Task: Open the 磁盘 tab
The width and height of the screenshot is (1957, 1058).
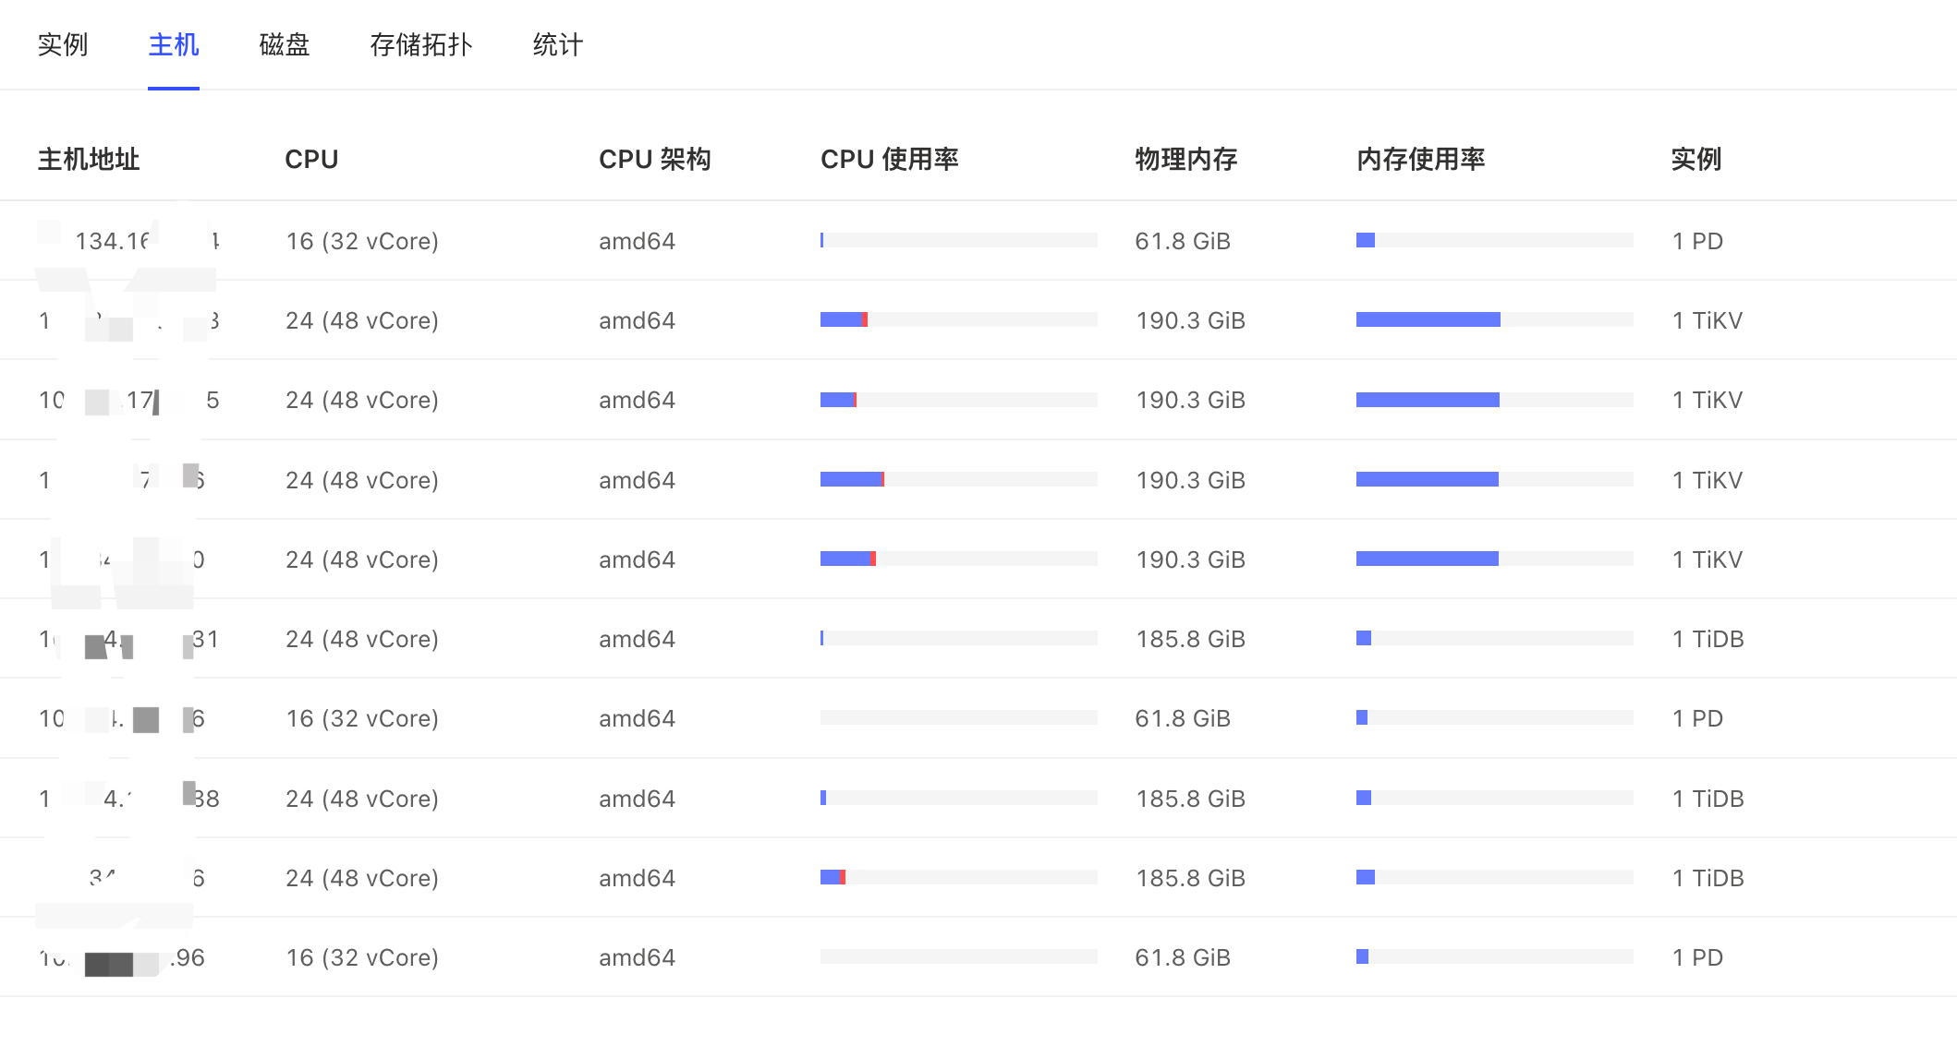Action: pyautogui.click(x=285, y=44)
